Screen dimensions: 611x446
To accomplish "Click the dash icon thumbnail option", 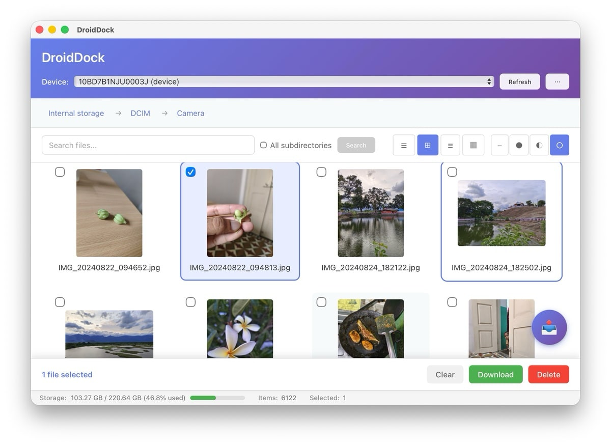I will coord(499,145).
